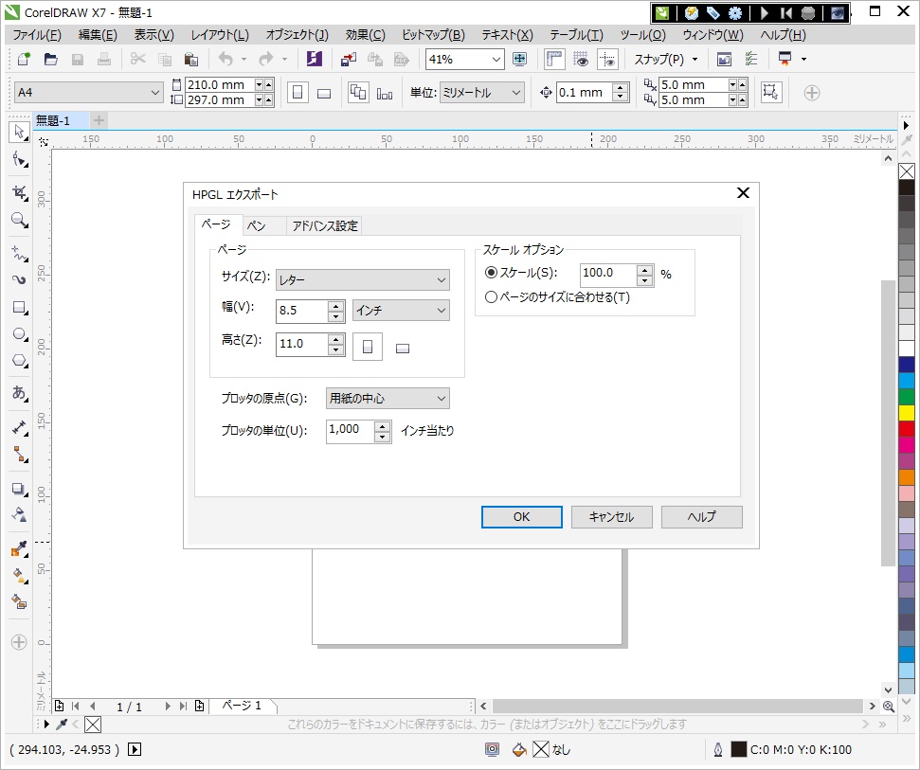Open the Options icon next to Snap
The height and width of the screenshot is (770, 920).
751,60
